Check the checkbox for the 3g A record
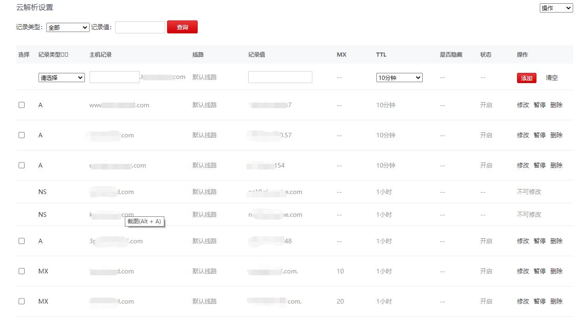The width and height of the screenshot is (588, 318). click(x=21, y=241)
